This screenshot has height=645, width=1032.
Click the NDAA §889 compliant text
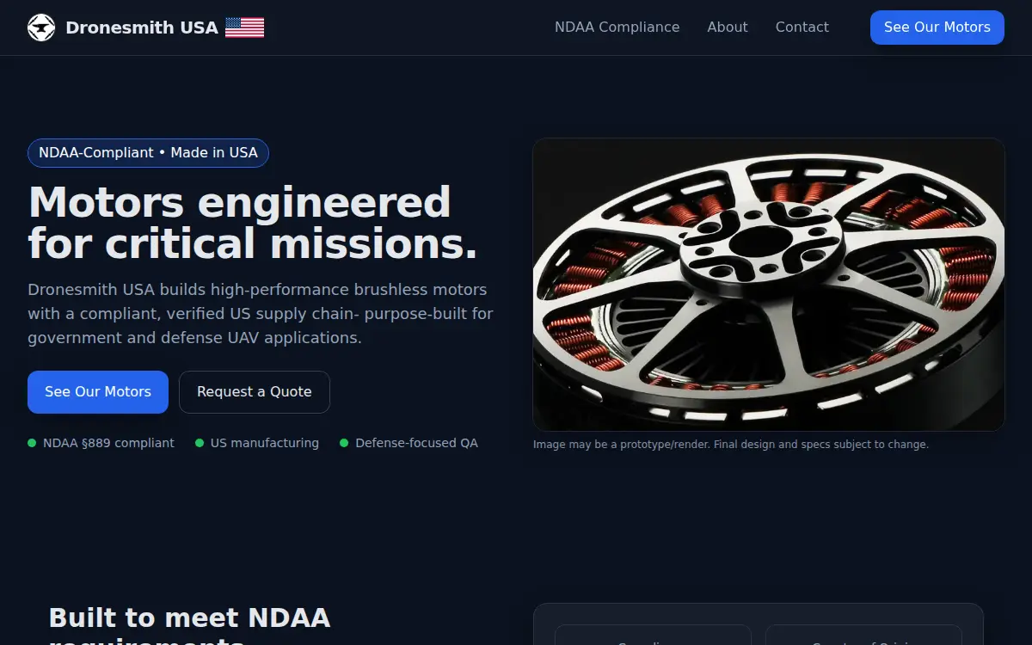(108, 443)
